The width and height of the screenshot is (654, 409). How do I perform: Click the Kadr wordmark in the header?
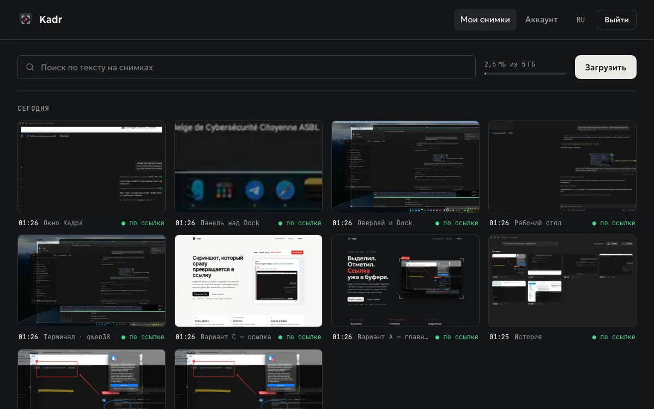coord(51,20)
